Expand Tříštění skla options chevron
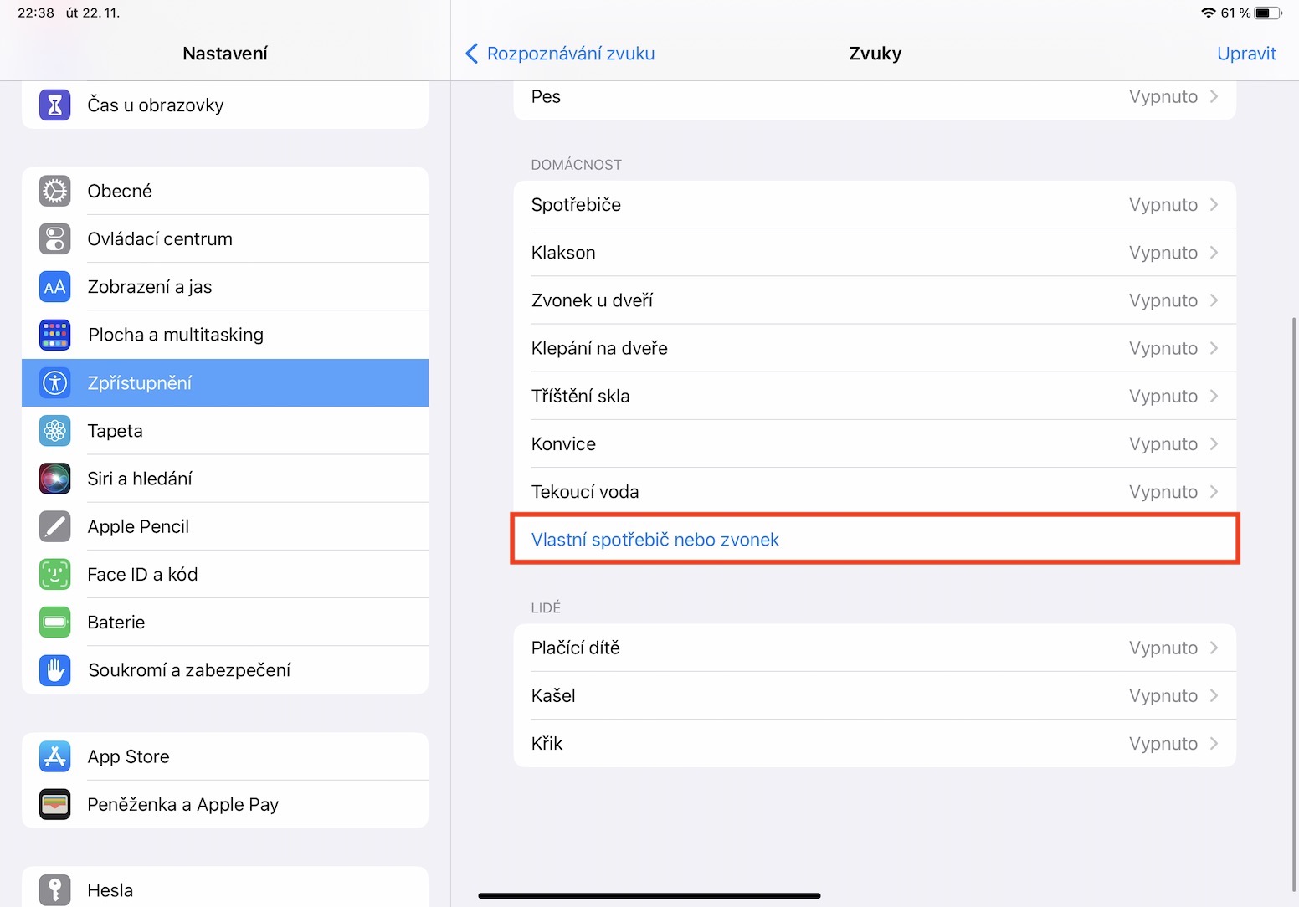This screenshot has height=907, width=1299. pyautogui.click(x=1214, y=397)
